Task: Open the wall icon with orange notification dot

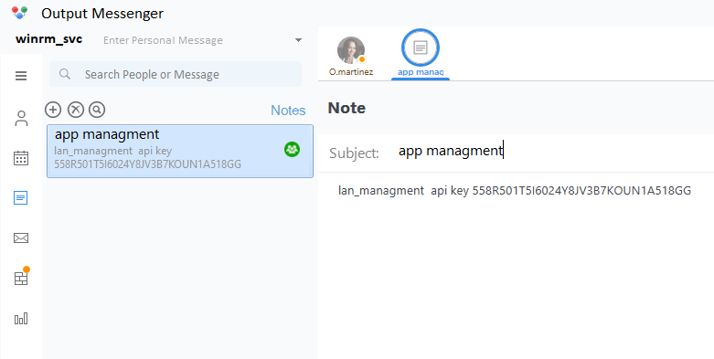Action: tap(21, 277)
